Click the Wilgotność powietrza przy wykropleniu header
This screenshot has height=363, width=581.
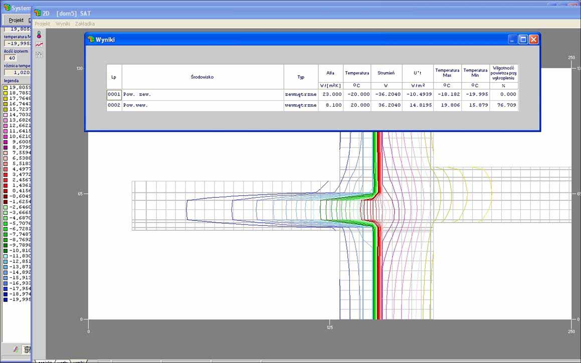504,73
